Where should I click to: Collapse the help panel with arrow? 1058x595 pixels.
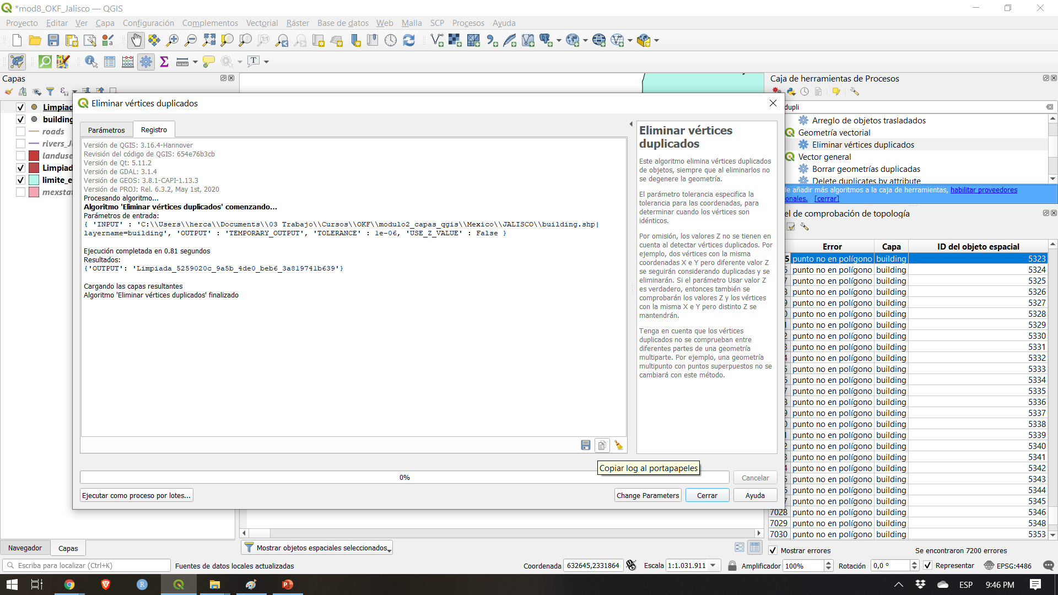(631, 124)
